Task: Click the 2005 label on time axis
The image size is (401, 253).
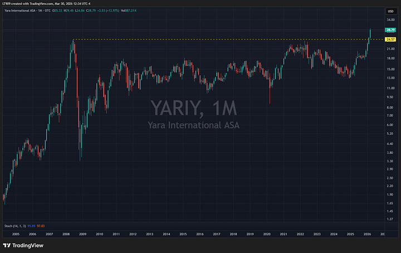Action: pyautogui.click(x=16, y=234)
